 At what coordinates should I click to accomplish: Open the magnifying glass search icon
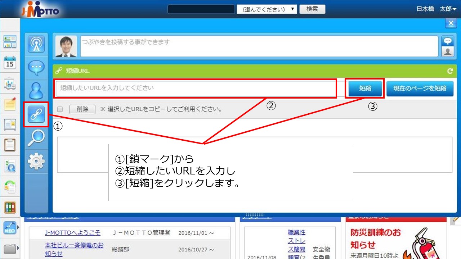(36, 138)
